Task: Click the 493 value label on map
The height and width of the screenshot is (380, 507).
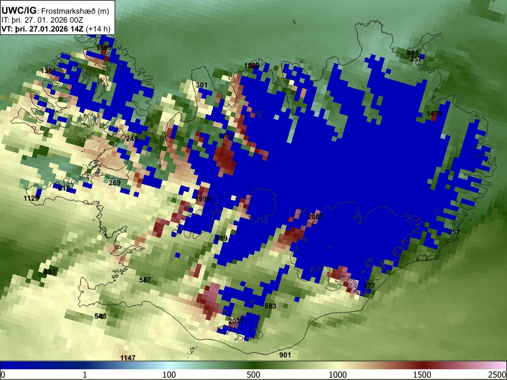Action: point(50,272)
